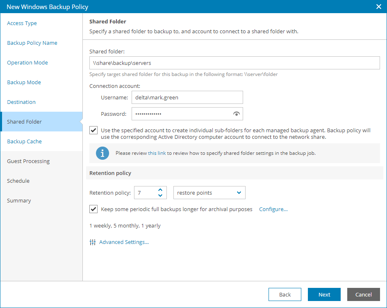The image size is (387, 308).
Task: Open Advanced Settings via the sliders icon
Action: coord(93,242)
